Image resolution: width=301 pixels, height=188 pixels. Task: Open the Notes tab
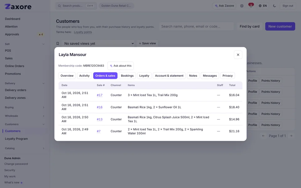[193, 76]
